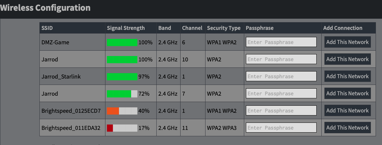Focus the passphrase field for DMZ-Game
Viewport: 382px width, 145px height.
(281, 42)
